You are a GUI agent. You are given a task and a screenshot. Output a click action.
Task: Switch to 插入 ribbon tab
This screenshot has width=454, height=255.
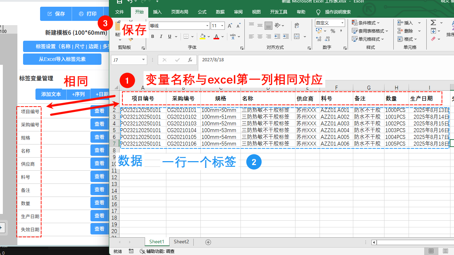coord(157,12)
